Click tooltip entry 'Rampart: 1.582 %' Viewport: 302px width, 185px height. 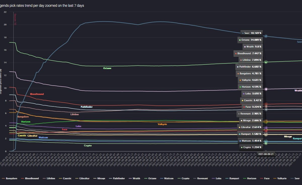point(250,134)
